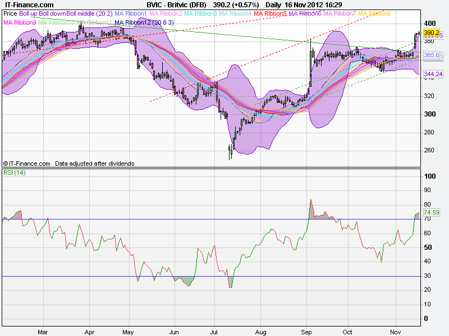Click the 365.6 moving average value tag
This screenshot has width=449, height=336.
[431, 55]
